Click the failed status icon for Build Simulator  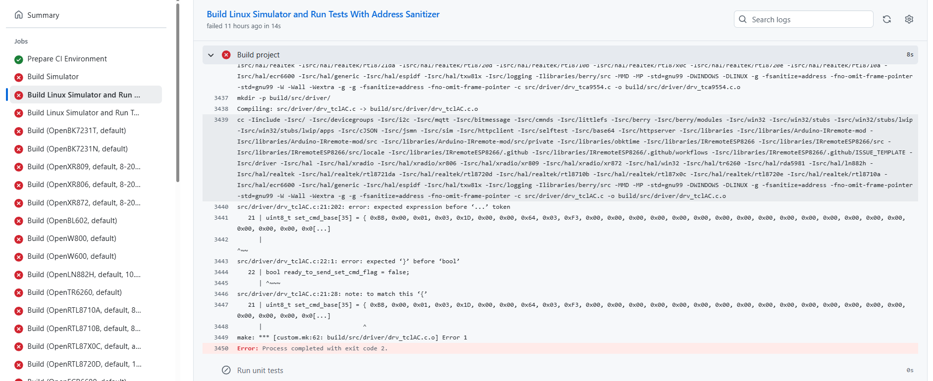tap(19, 77)
